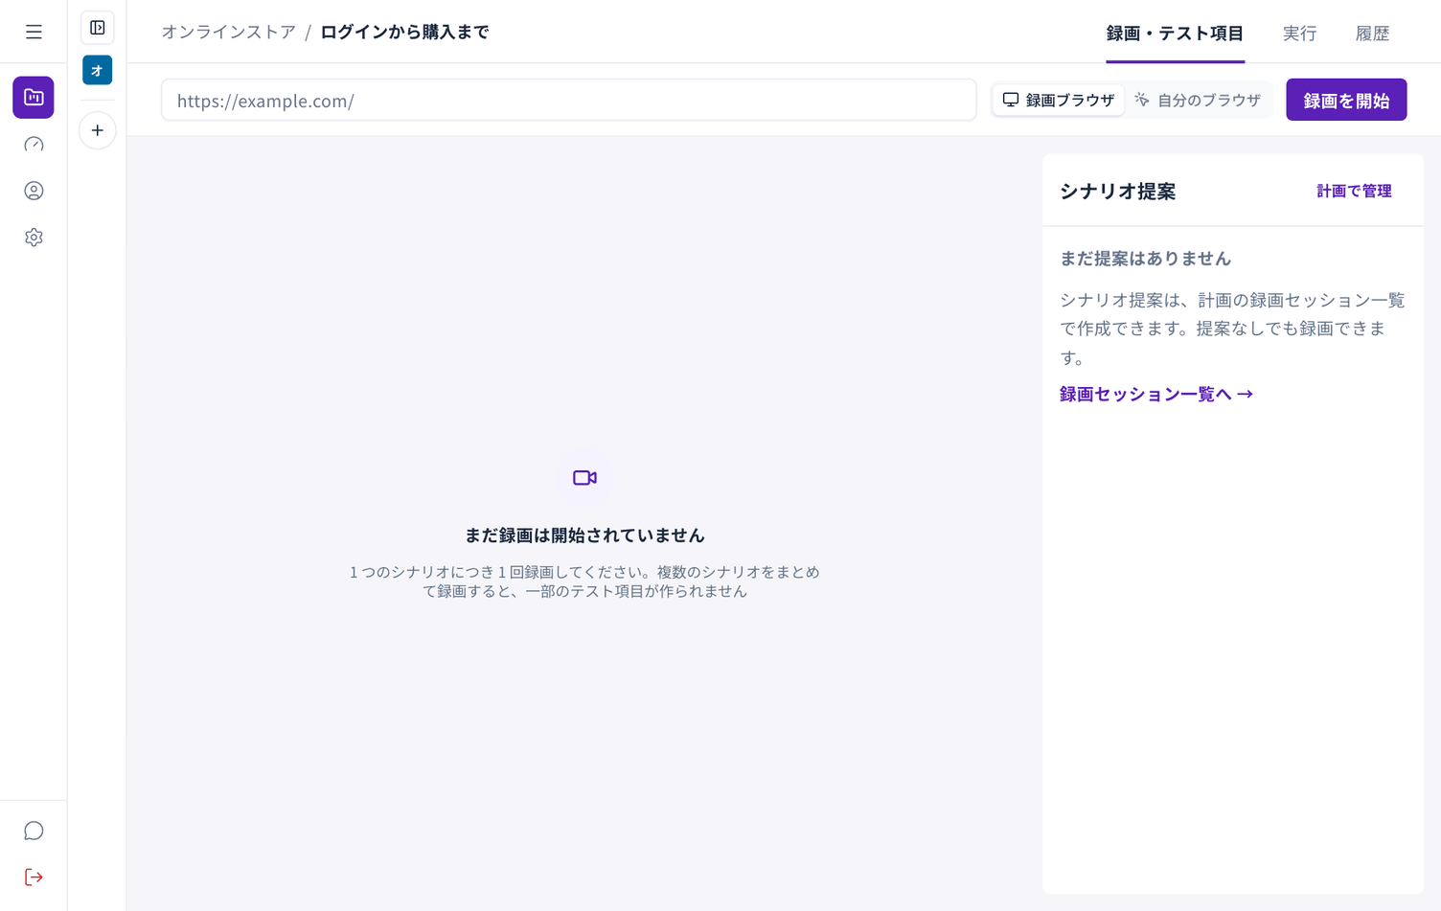Click the camera icon in empty state
Viewport: 1441px width, 911px height.
point(584,477)
